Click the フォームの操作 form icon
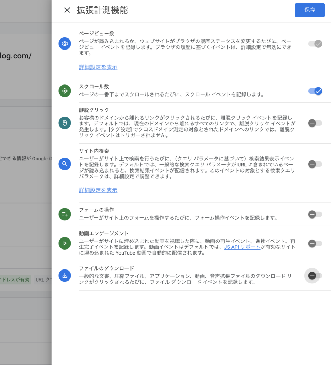Viewport: 331px width, 365px height. pyautogui.click(x=65, y=214)
